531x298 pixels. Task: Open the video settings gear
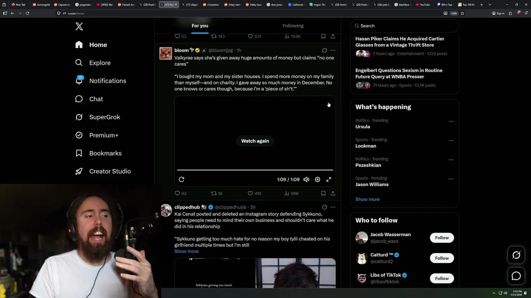(x=317, y=179)
